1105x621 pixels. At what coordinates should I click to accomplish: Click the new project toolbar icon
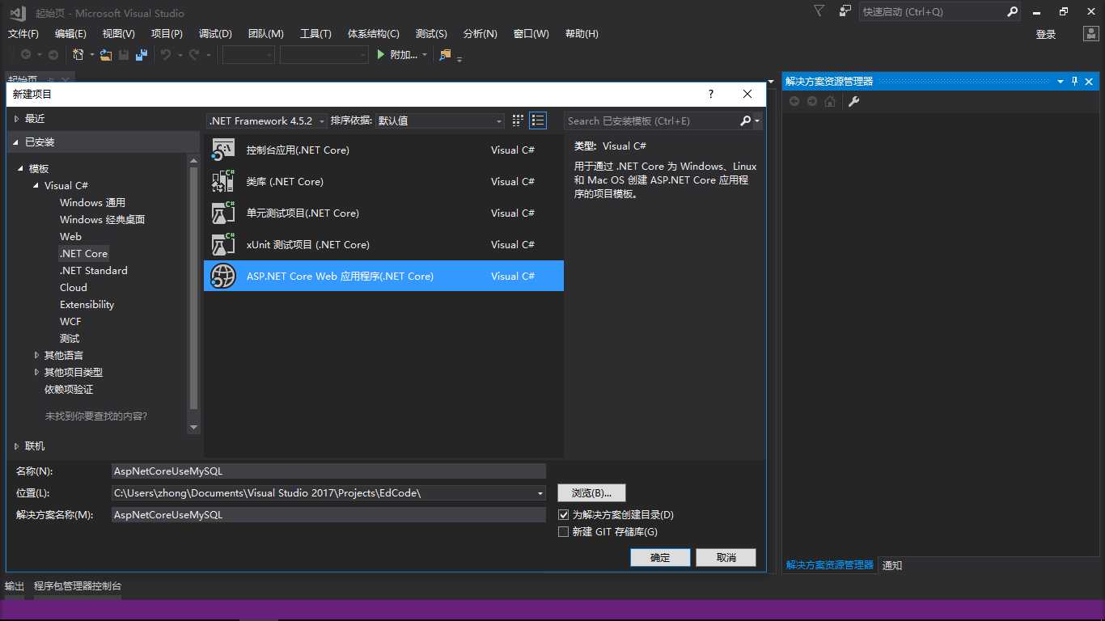point(78,54)
